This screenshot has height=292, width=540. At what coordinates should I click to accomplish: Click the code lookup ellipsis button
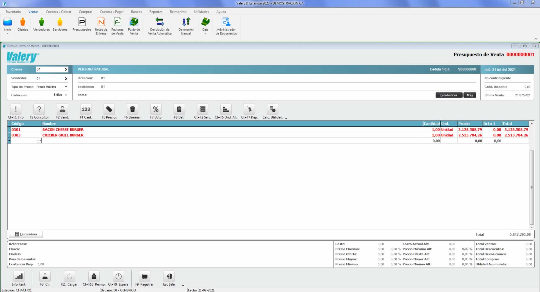point(39,141)
